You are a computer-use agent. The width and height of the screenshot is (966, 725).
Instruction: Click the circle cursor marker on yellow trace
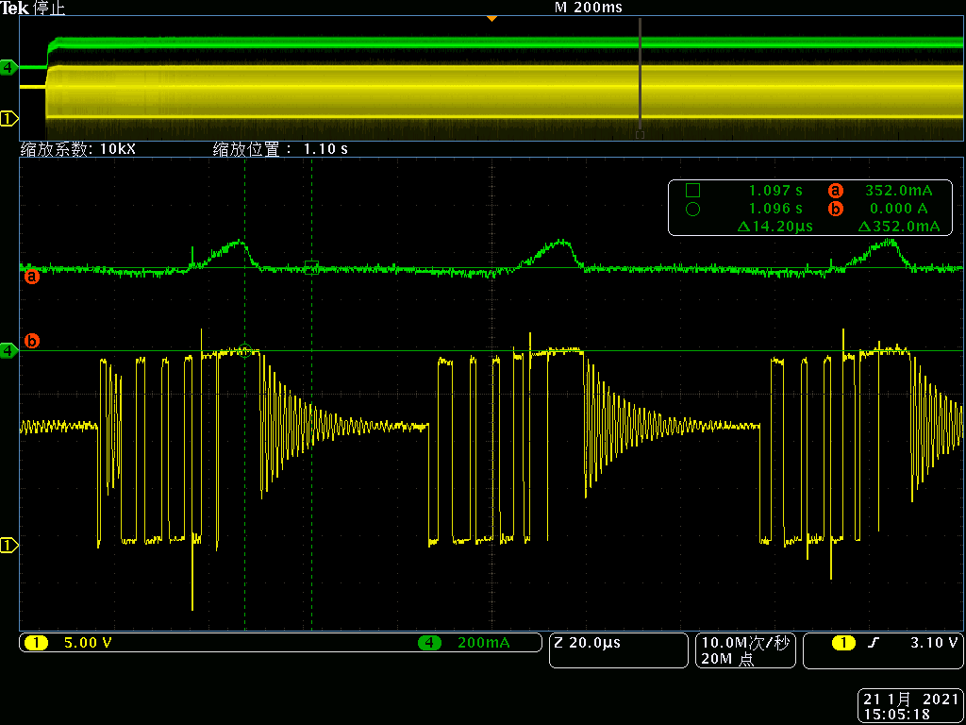[x=244, y=351]
